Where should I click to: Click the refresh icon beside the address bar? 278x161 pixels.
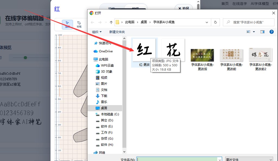216,22
